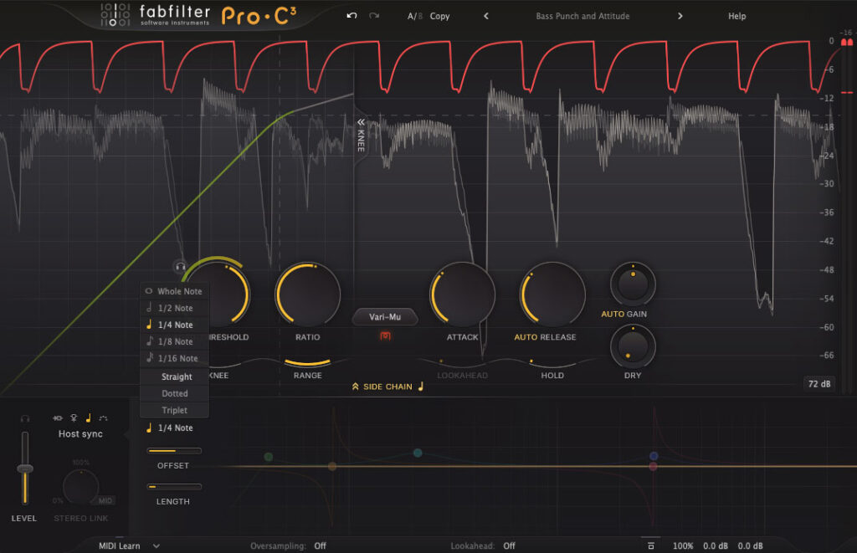
Task: Click the Copy button
Action: (439, 17)
